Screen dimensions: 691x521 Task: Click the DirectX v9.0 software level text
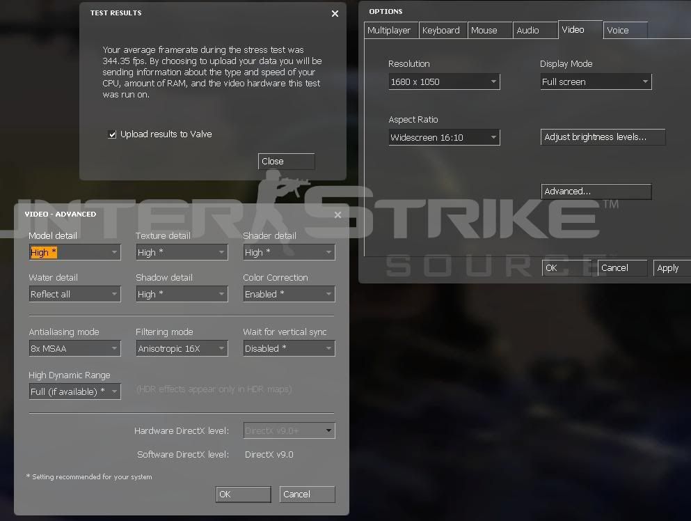(x=269, y=454)
